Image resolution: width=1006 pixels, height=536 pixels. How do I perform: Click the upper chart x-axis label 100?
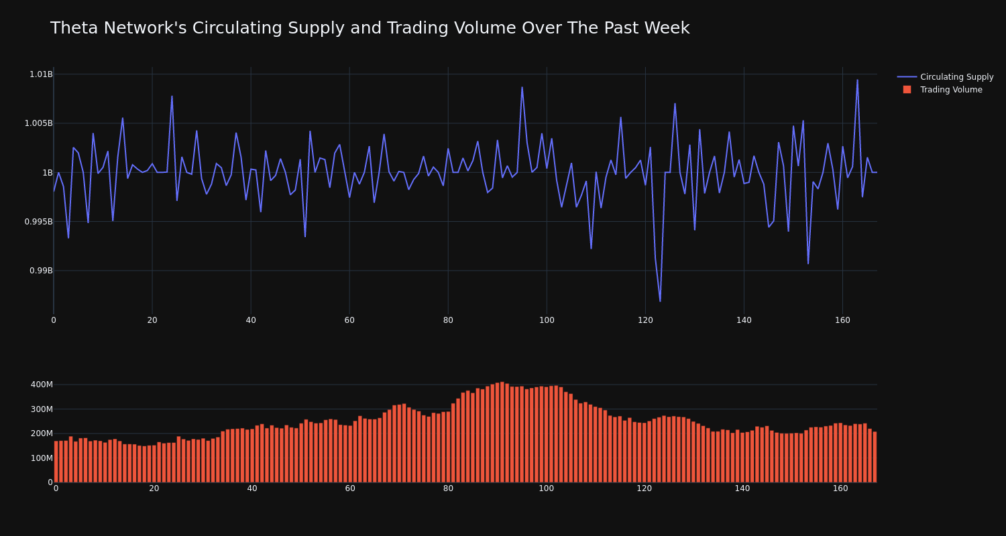pos(547,320)
